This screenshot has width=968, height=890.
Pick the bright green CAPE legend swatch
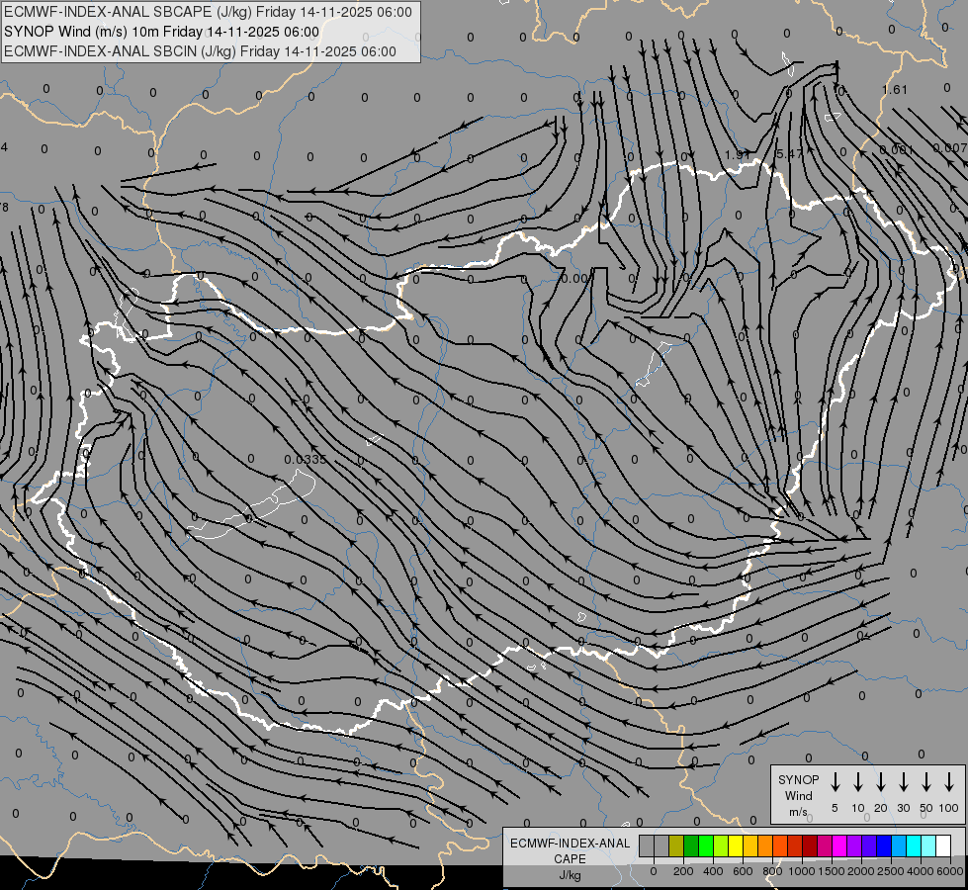click(706, 845)
